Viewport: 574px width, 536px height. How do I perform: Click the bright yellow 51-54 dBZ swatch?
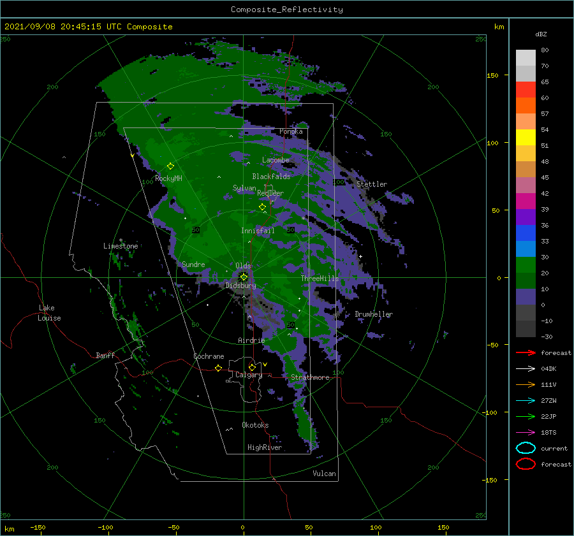click(x=526, y=138)
